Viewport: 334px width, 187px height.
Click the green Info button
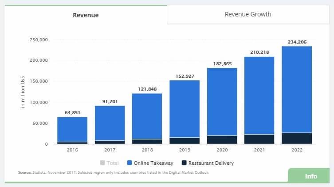[309, 175]
